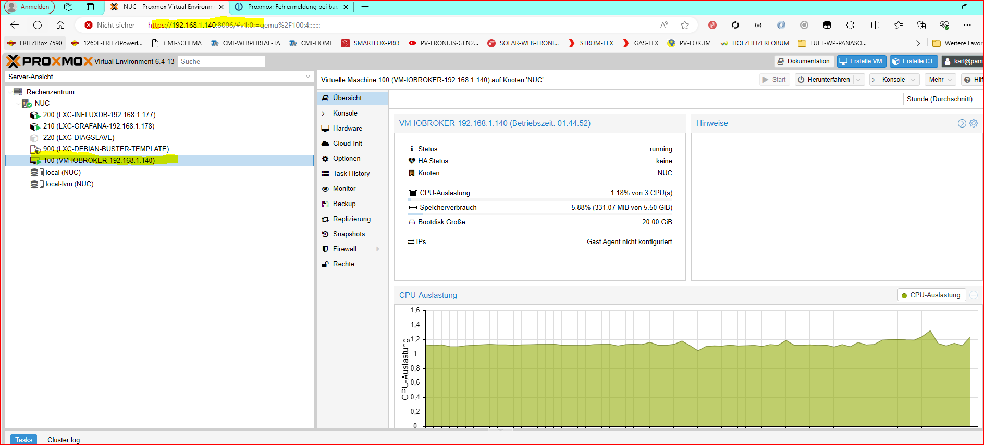Select container 210 LXC-GRAFANA in tree
The image size is (984, 445).
99,126
